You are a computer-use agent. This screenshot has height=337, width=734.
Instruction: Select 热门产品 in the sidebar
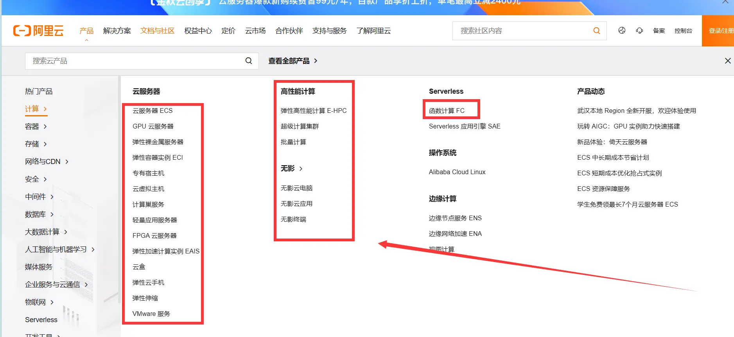(39, 91)
